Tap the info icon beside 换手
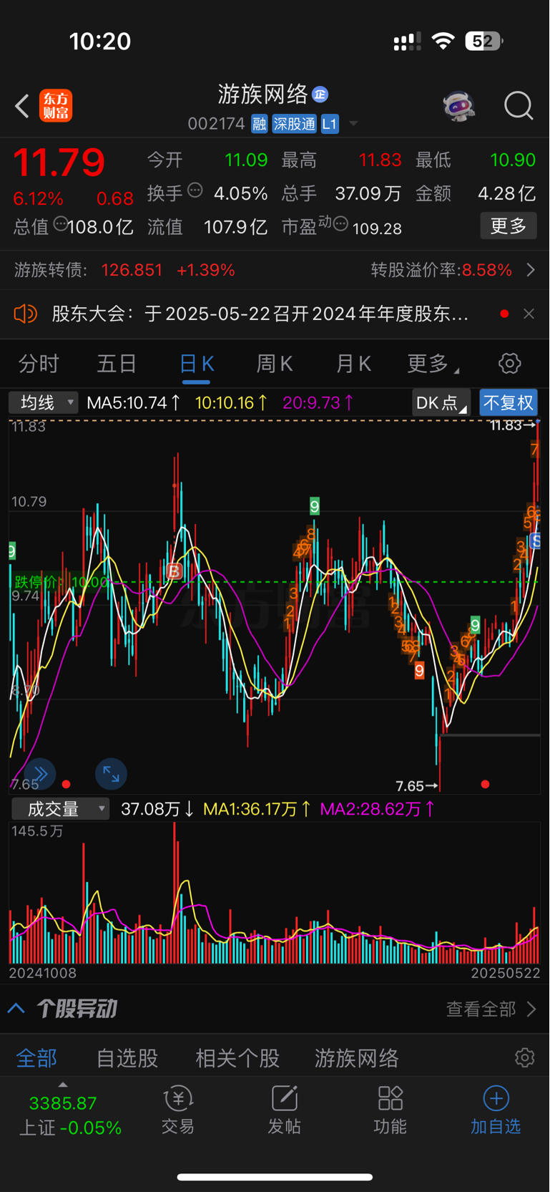This screenshot has height=1192, width=550. tap(195, 190)
